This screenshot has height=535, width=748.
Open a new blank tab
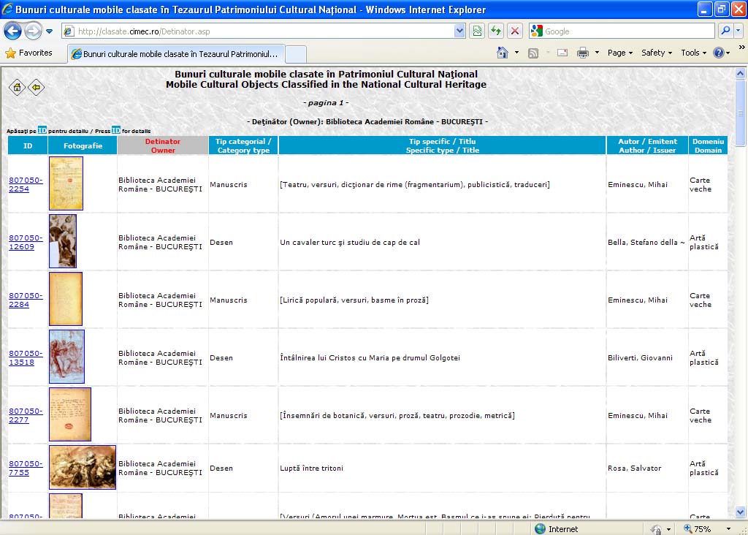pyautogui.click(x=296, y=54)
